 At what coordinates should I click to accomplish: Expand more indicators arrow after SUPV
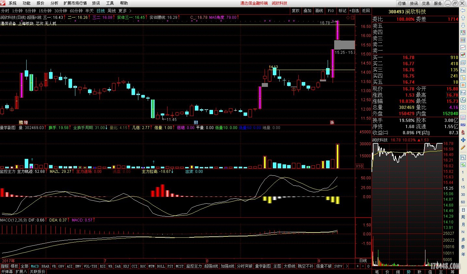[x=347, y=266]
